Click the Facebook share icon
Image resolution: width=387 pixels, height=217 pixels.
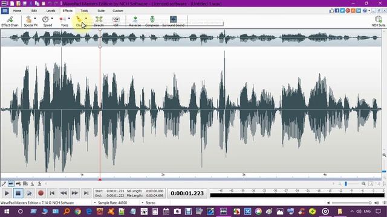[337, 11]
